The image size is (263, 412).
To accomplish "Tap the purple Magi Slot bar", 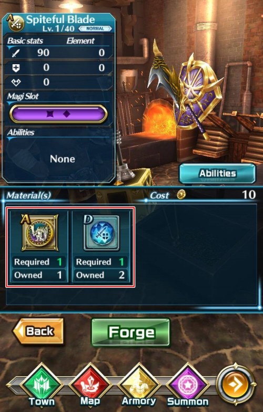I will 58,114.
